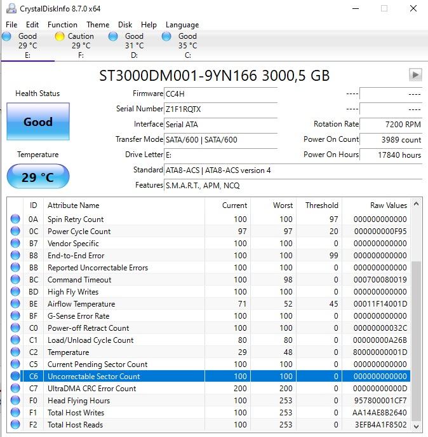Click status orb of End-to-End Error row

click(x=15, y=255)
